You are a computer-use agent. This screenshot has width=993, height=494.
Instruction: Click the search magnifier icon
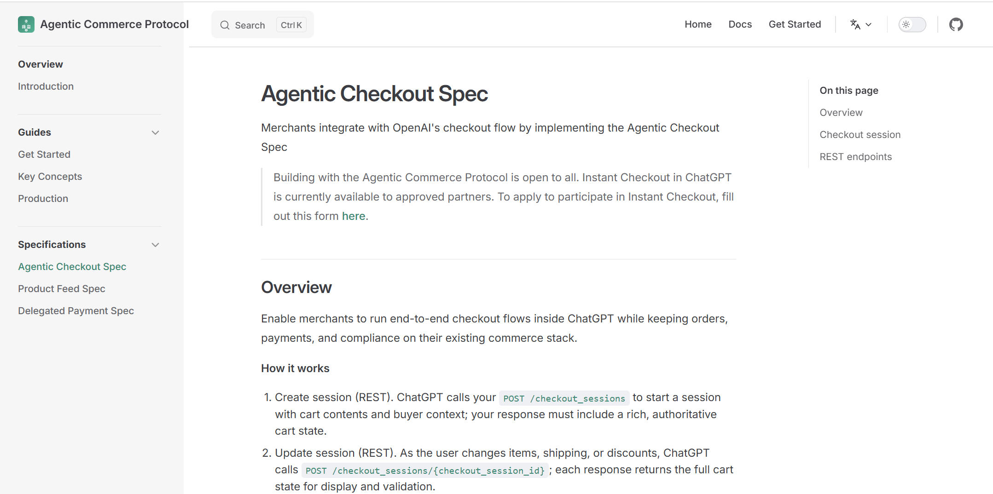click(x=225, y=25)
